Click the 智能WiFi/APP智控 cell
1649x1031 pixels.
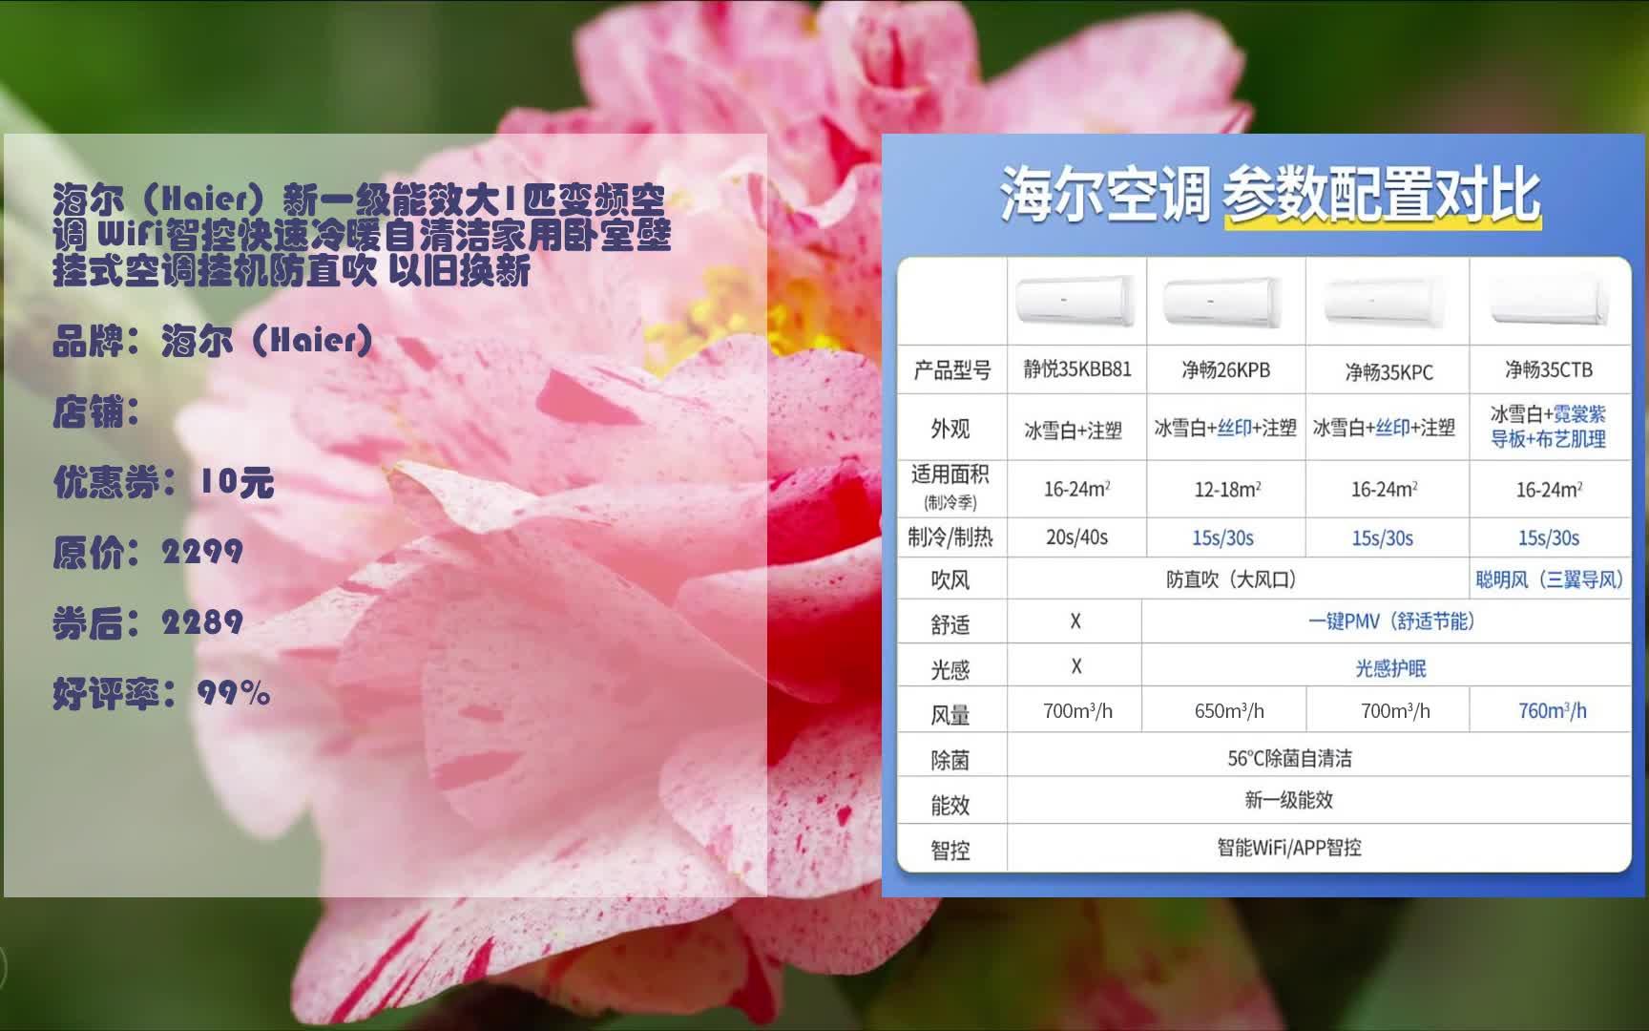pos(1289,848)
